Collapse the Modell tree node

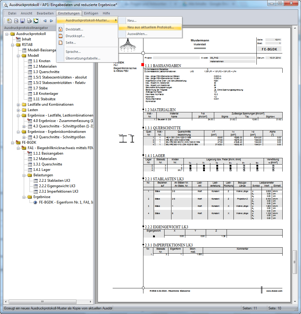click(18, 56)
